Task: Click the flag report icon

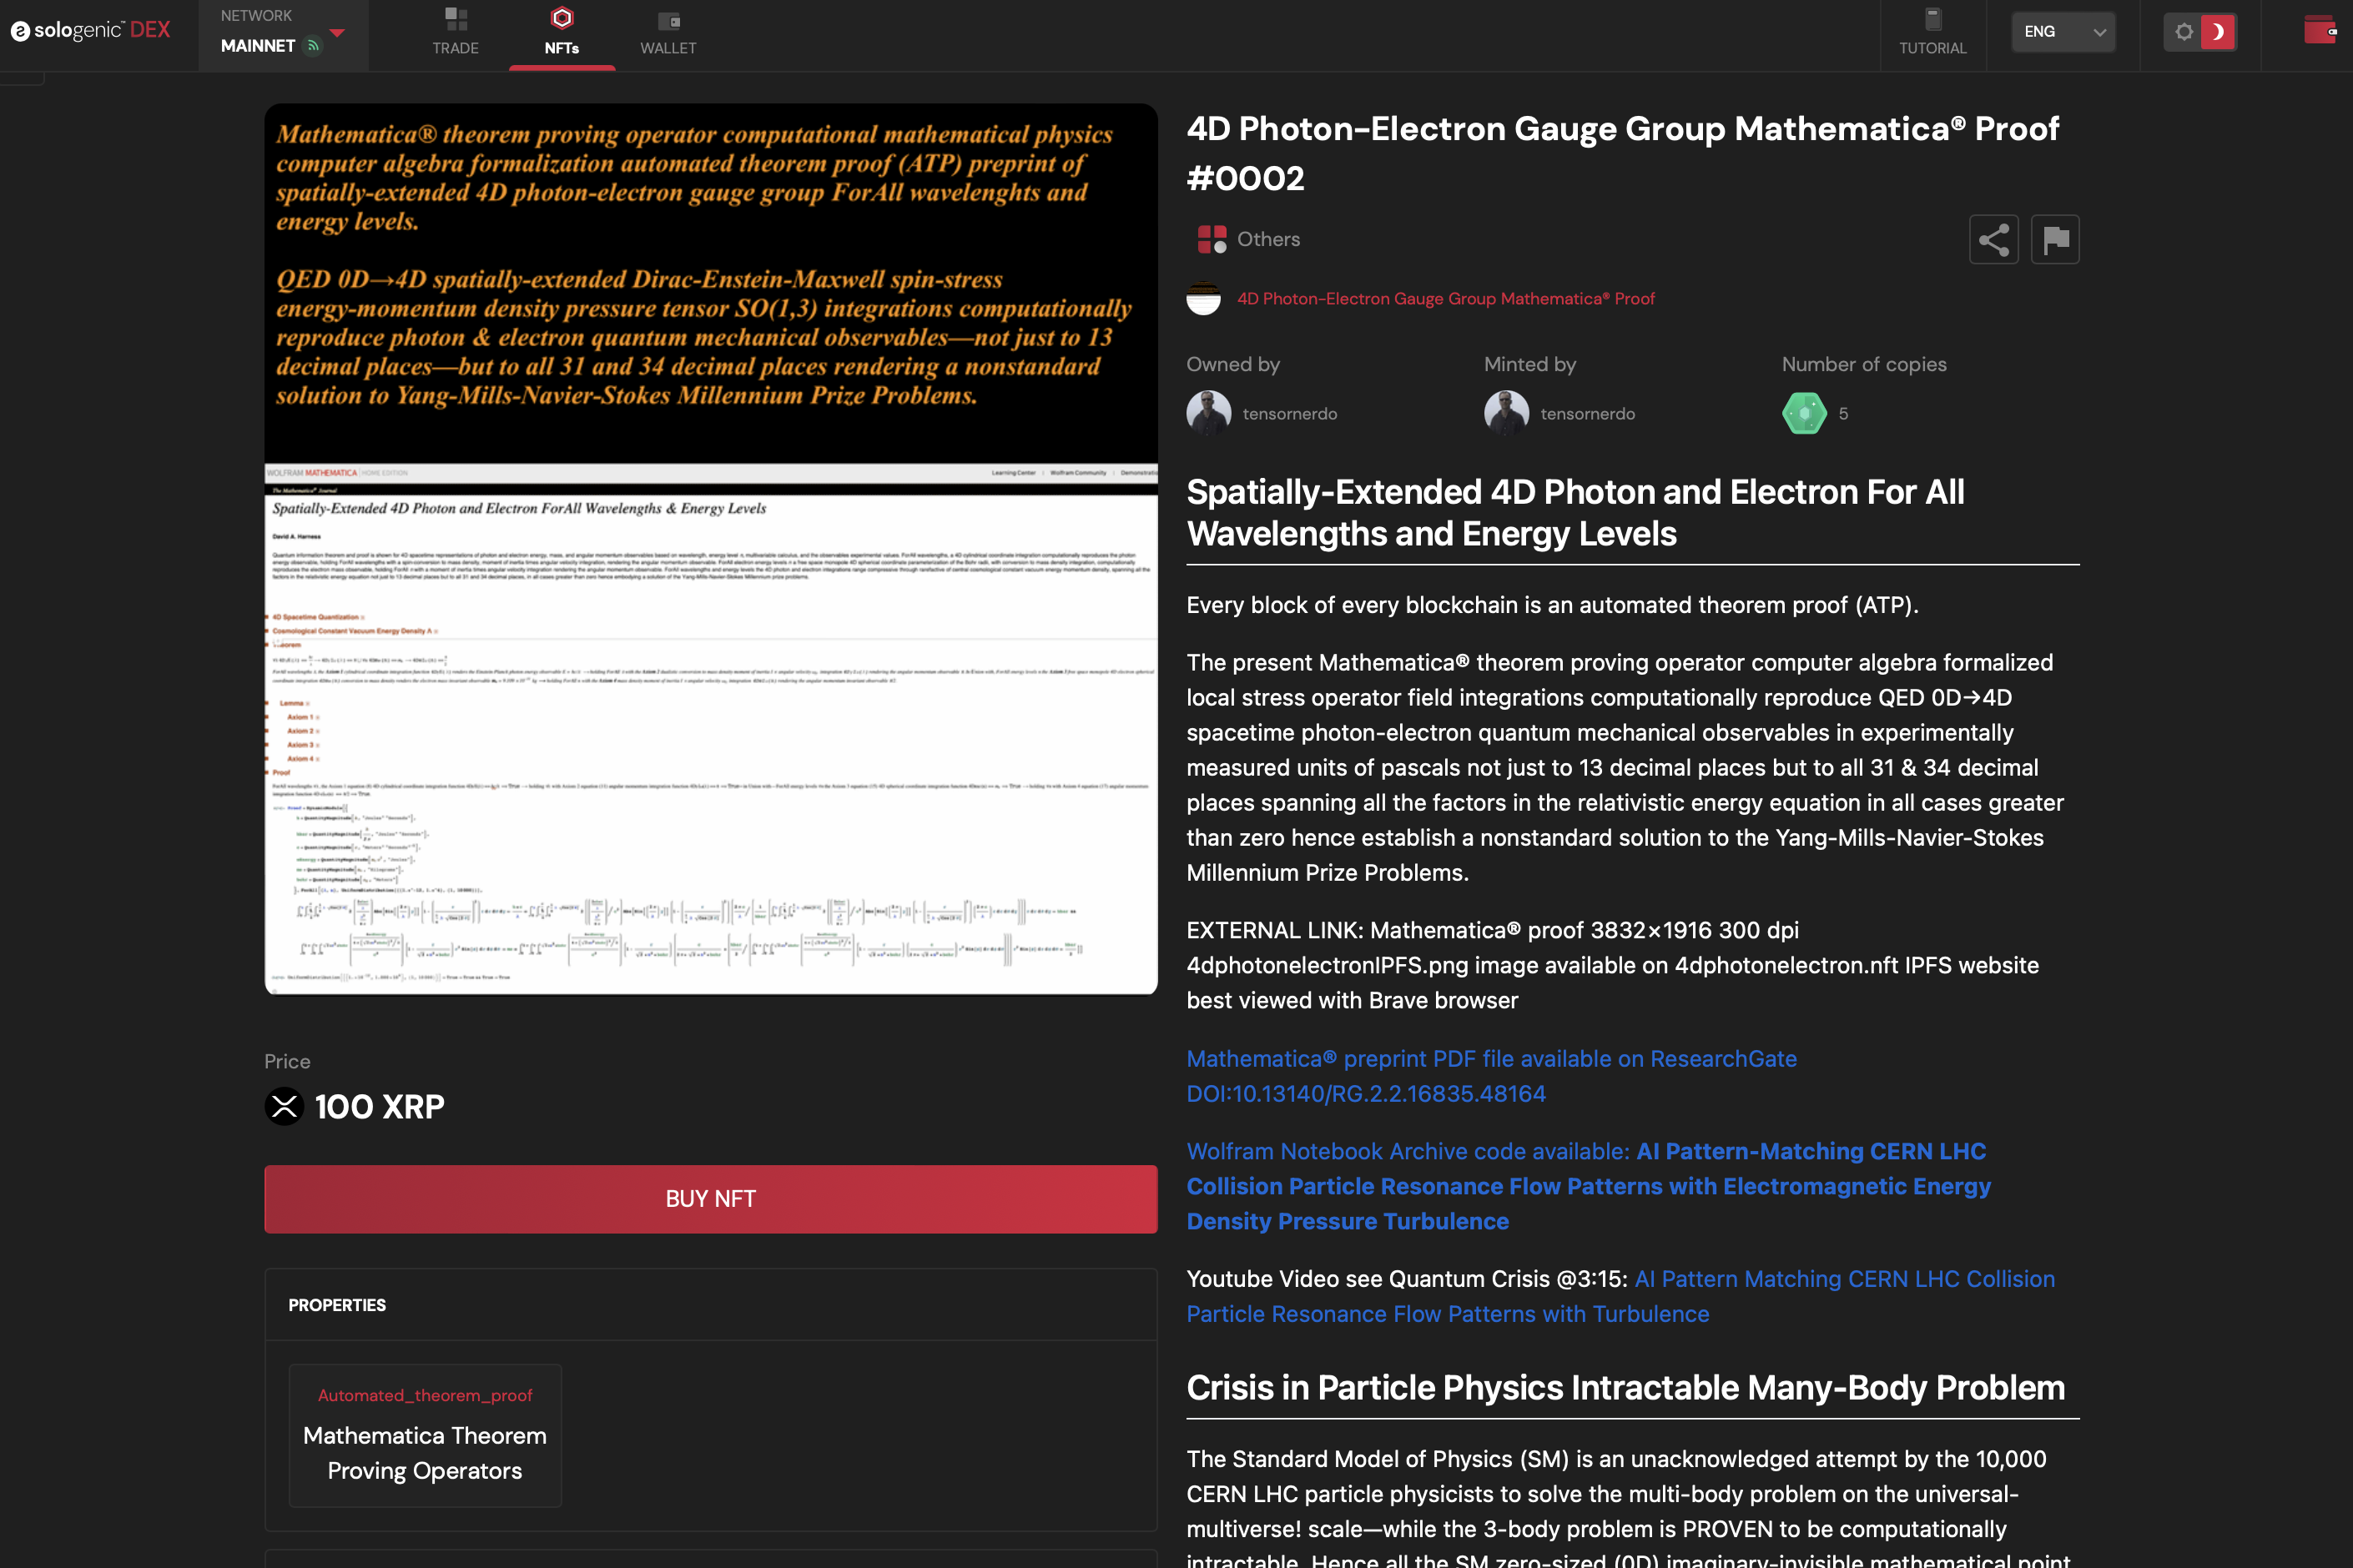Action: [x=2055, y=240]
